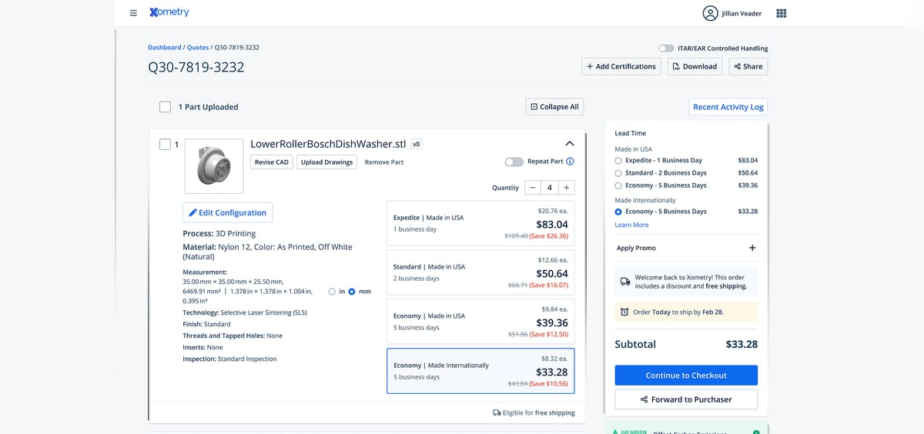924x434 pixels.
Task: Click the Order Today ship by Feb 28 notice
Action: 686,312
